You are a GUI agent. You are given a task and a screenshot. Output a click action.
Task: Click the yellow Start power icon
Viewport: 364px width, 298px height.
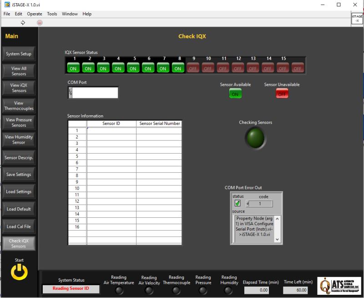click(19, 272)
